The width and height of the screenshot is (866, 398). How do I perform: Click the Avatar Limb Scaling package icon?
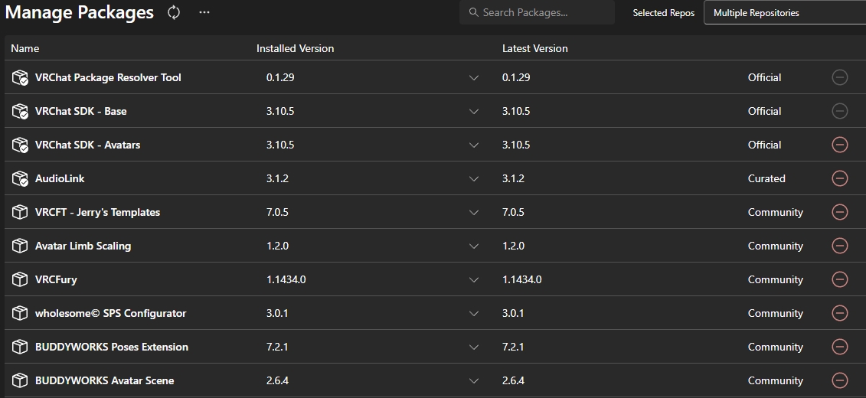(x=20, y=246)
